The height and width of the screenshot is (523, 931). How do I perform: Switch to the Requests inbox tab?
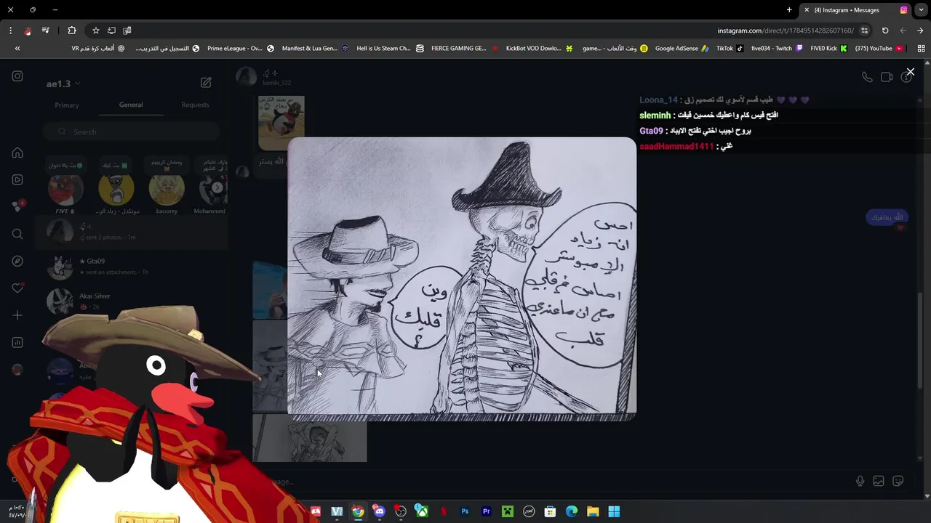point(195,105)
